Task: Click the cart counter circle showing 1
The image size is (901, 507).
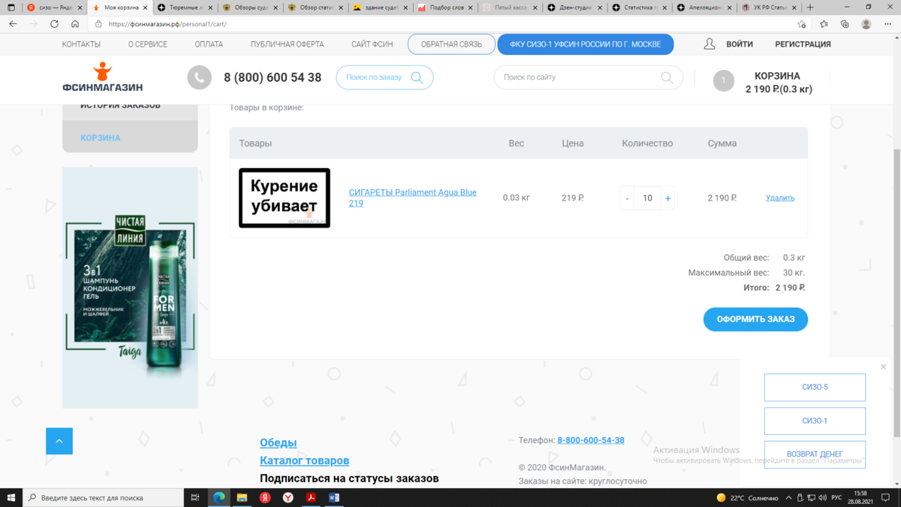Action: coord(723,80)
